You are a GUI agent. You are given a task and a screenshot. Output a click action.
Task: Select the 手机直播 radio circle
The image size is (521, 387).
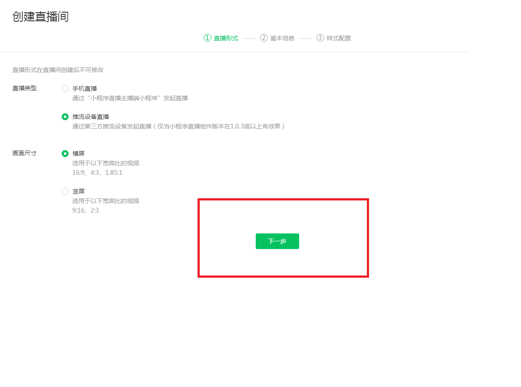(x=65, y=89)
